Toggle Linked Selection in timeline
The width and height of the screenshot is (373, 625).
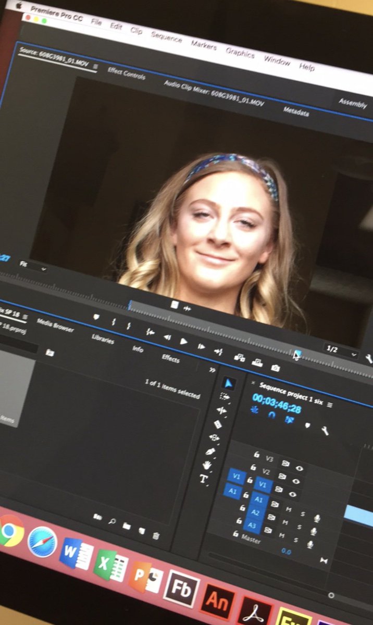(289, 420)
